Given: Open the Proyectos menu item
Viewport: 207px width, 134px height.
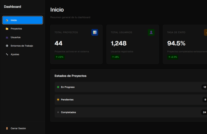Looking at the screenshot, I should click(16, 29).
